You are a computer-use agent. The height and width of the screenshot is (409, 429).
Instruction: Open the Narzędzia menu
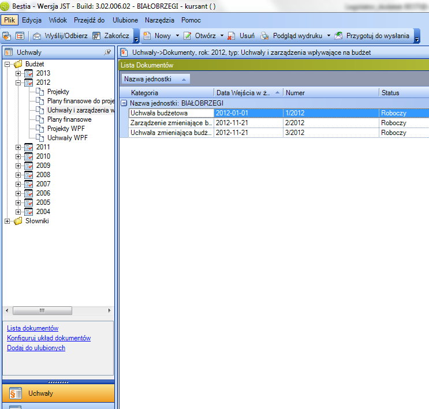[x=159, y=20]
